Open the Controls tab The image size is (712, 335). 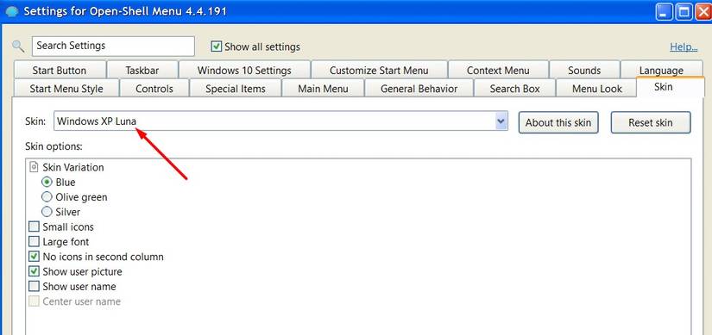(x=154, y=89)
